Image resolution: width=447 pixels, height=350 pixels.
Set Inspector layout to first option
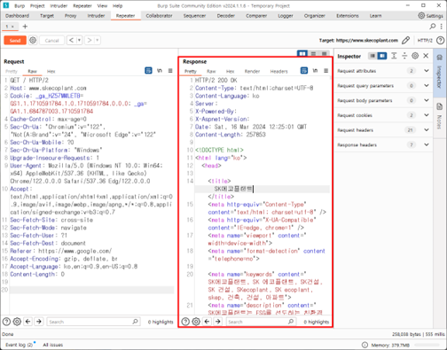click(372, 56)
